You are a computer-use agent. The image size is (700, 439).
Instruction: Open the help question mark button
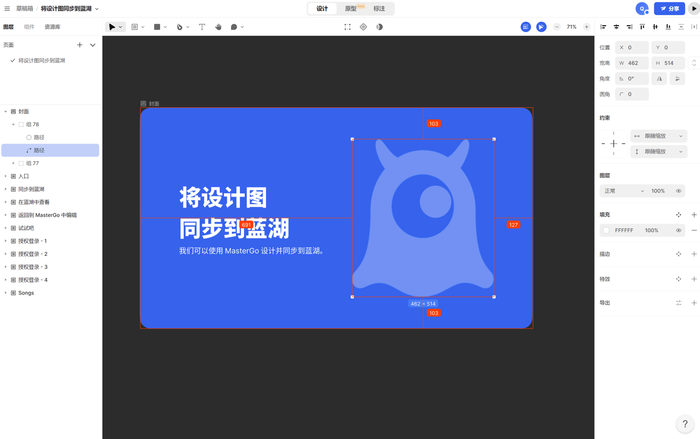click(685, 424)
